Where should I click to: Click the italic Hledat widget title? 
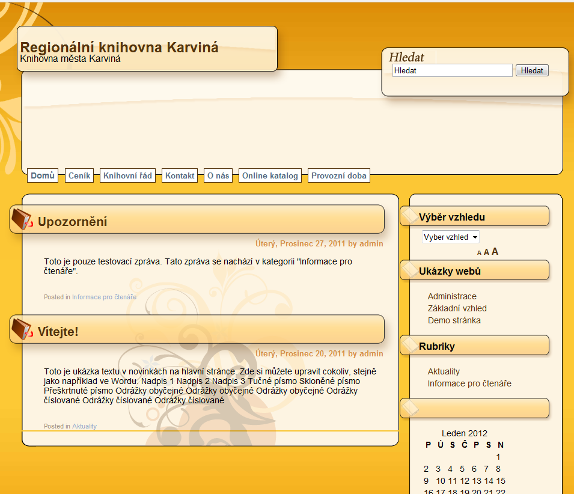406,58
